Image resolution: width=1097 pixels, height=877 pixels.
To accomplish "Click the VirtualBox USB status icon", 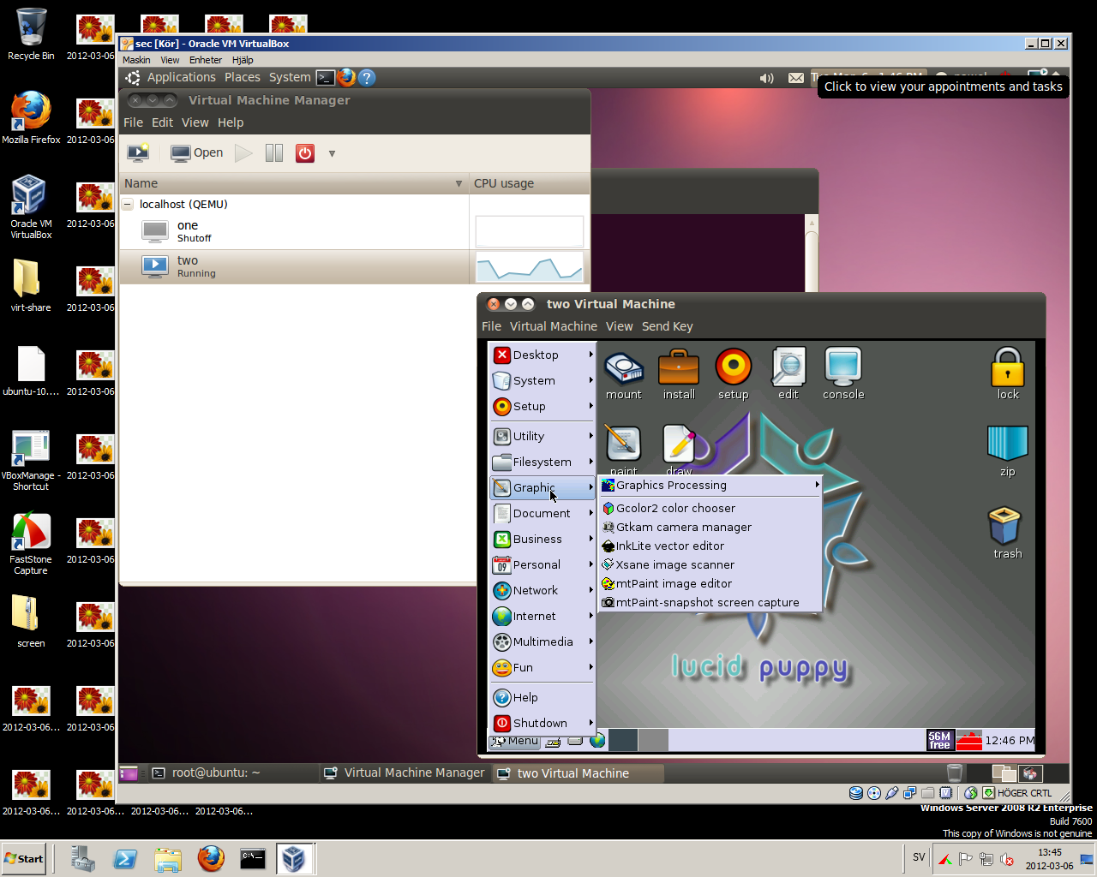I will [x=892, y=793].
